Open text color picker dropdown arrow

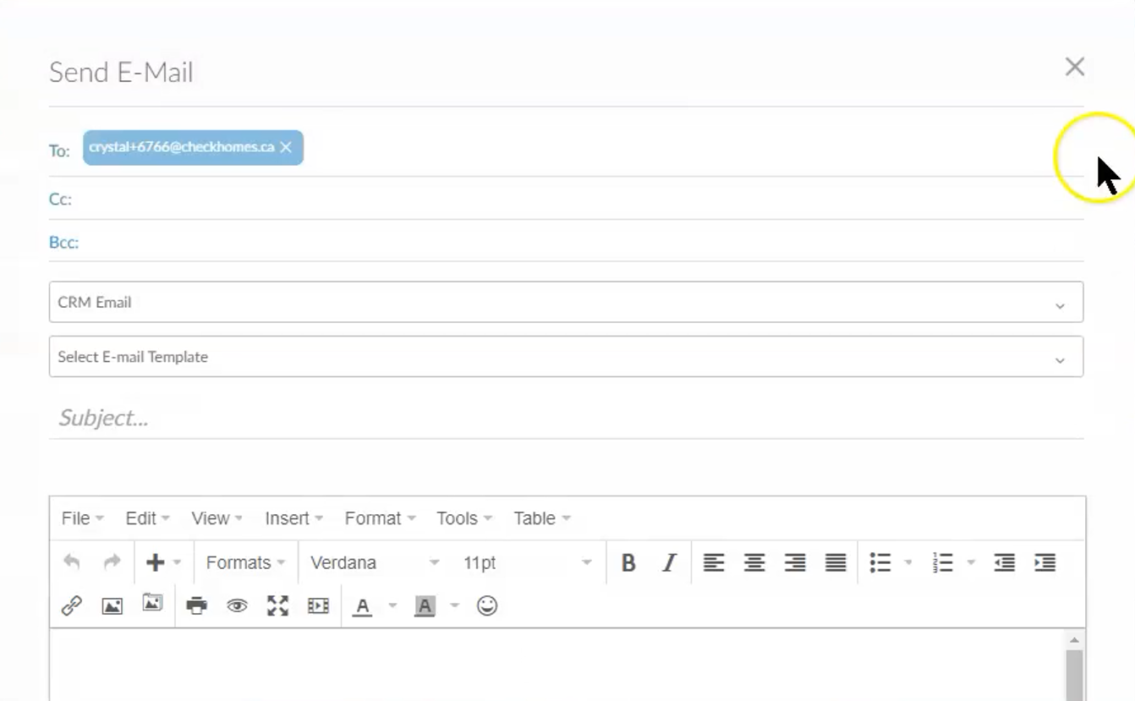(x=392, y=605)
